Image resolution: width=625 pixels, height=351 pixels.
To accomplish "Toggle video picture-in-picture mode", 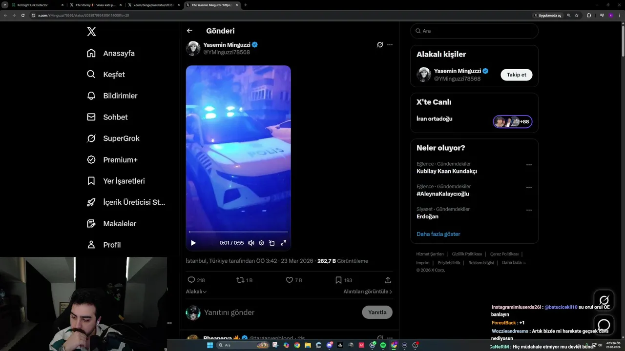I will [272, 243].
